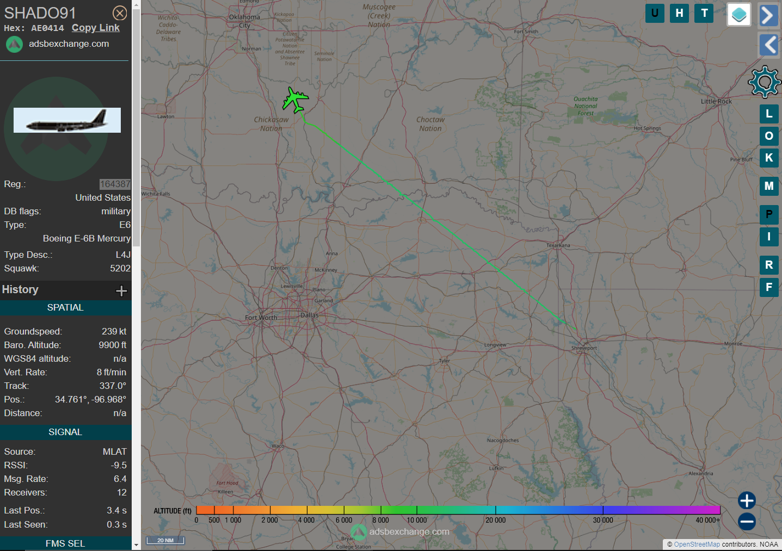The height and width of the screenshot is (551, 782).
Task: Open the OpenStreetMap attribution link
Action: [697, 544]
